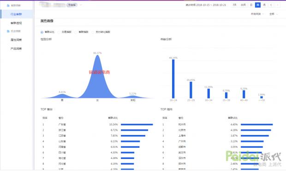Open the 所有终端 dropdown
This screenshot has width=286, height=171.
(257, 14)
